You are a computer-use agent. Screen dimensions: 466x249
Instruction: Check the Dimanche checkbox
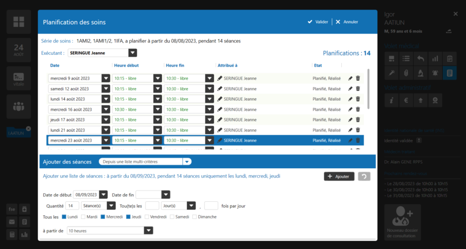(194, 217)
